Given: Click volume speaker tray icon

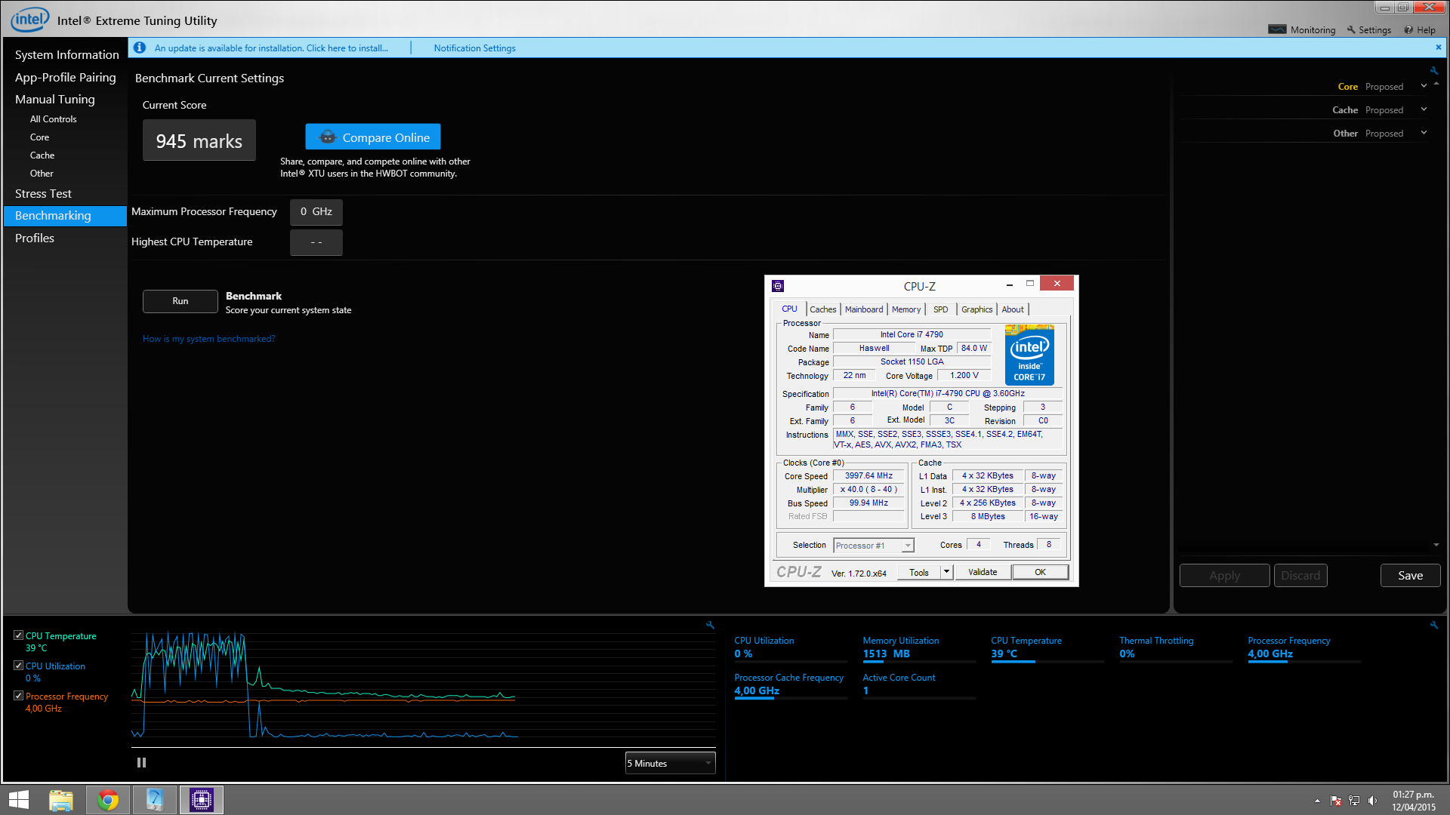Looking at the screenshot, I should 1372,801.
